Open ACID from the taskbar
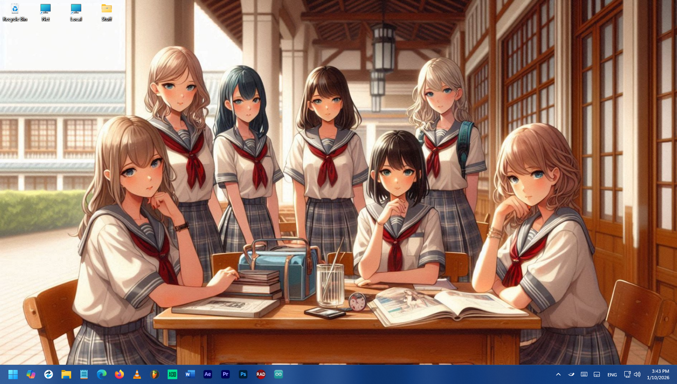 pyautogui.click(x=172, y=374)
